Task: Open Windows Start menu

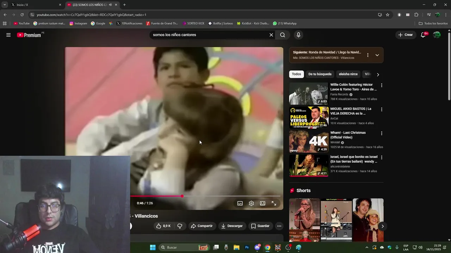Action: click(153, 247)
